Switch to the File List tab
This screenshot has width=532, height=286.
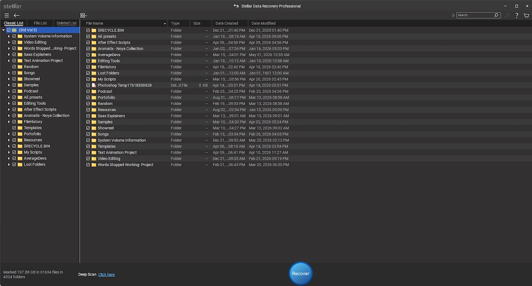point(40,23)
